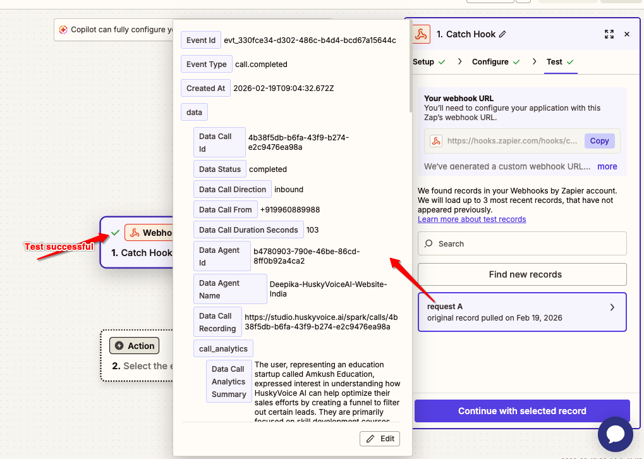Click the Search records field
The width and height of the screenshot is (644, 459).
[522, 243]
